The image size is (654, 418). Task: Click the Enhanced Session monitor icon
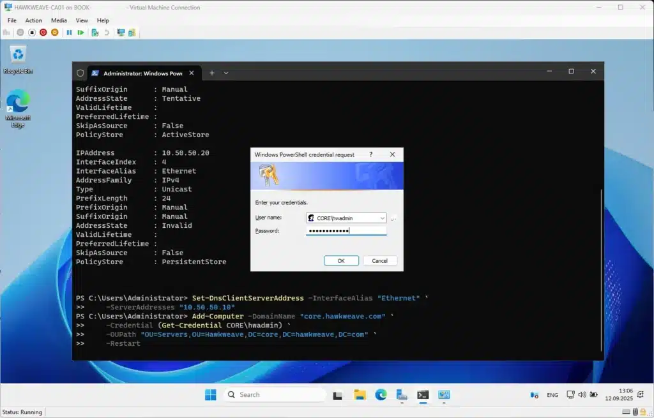(121, 32)
